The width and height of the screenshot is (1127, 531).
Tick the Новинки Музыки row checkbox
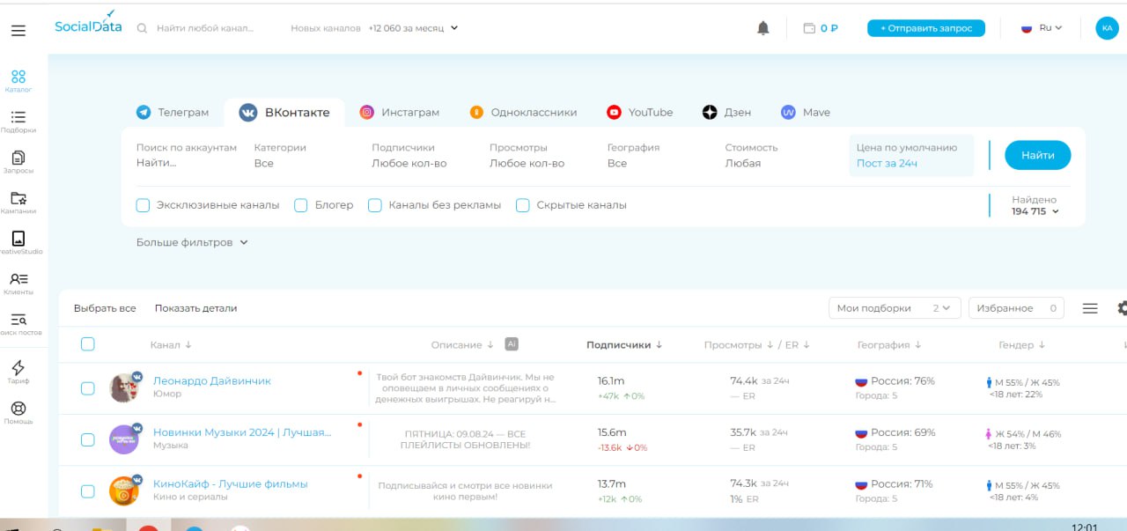click(x=88, y=439)
